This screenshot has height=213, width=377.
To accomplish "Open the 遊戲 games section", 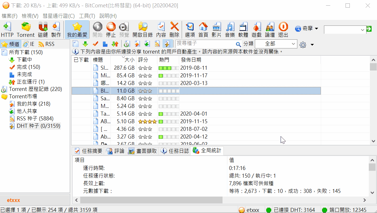I will click(x=257, y=30).
